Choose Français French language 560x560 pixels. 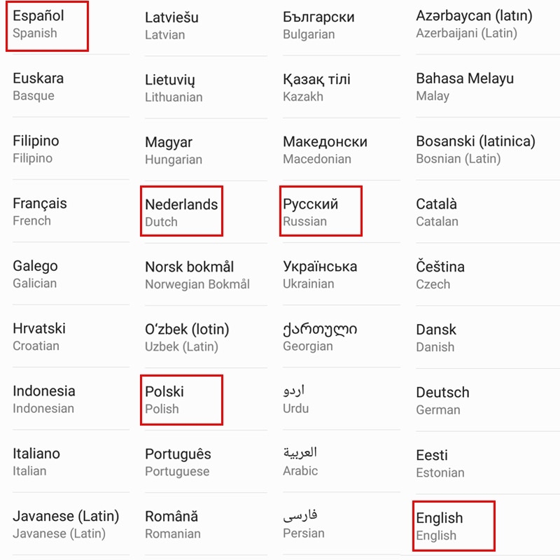[x=71, y=211]
